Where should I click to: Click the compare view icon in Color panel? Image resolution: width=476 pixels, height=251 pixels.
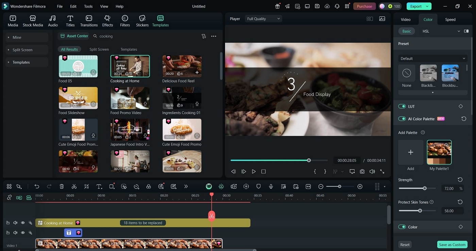pos(466,31)
